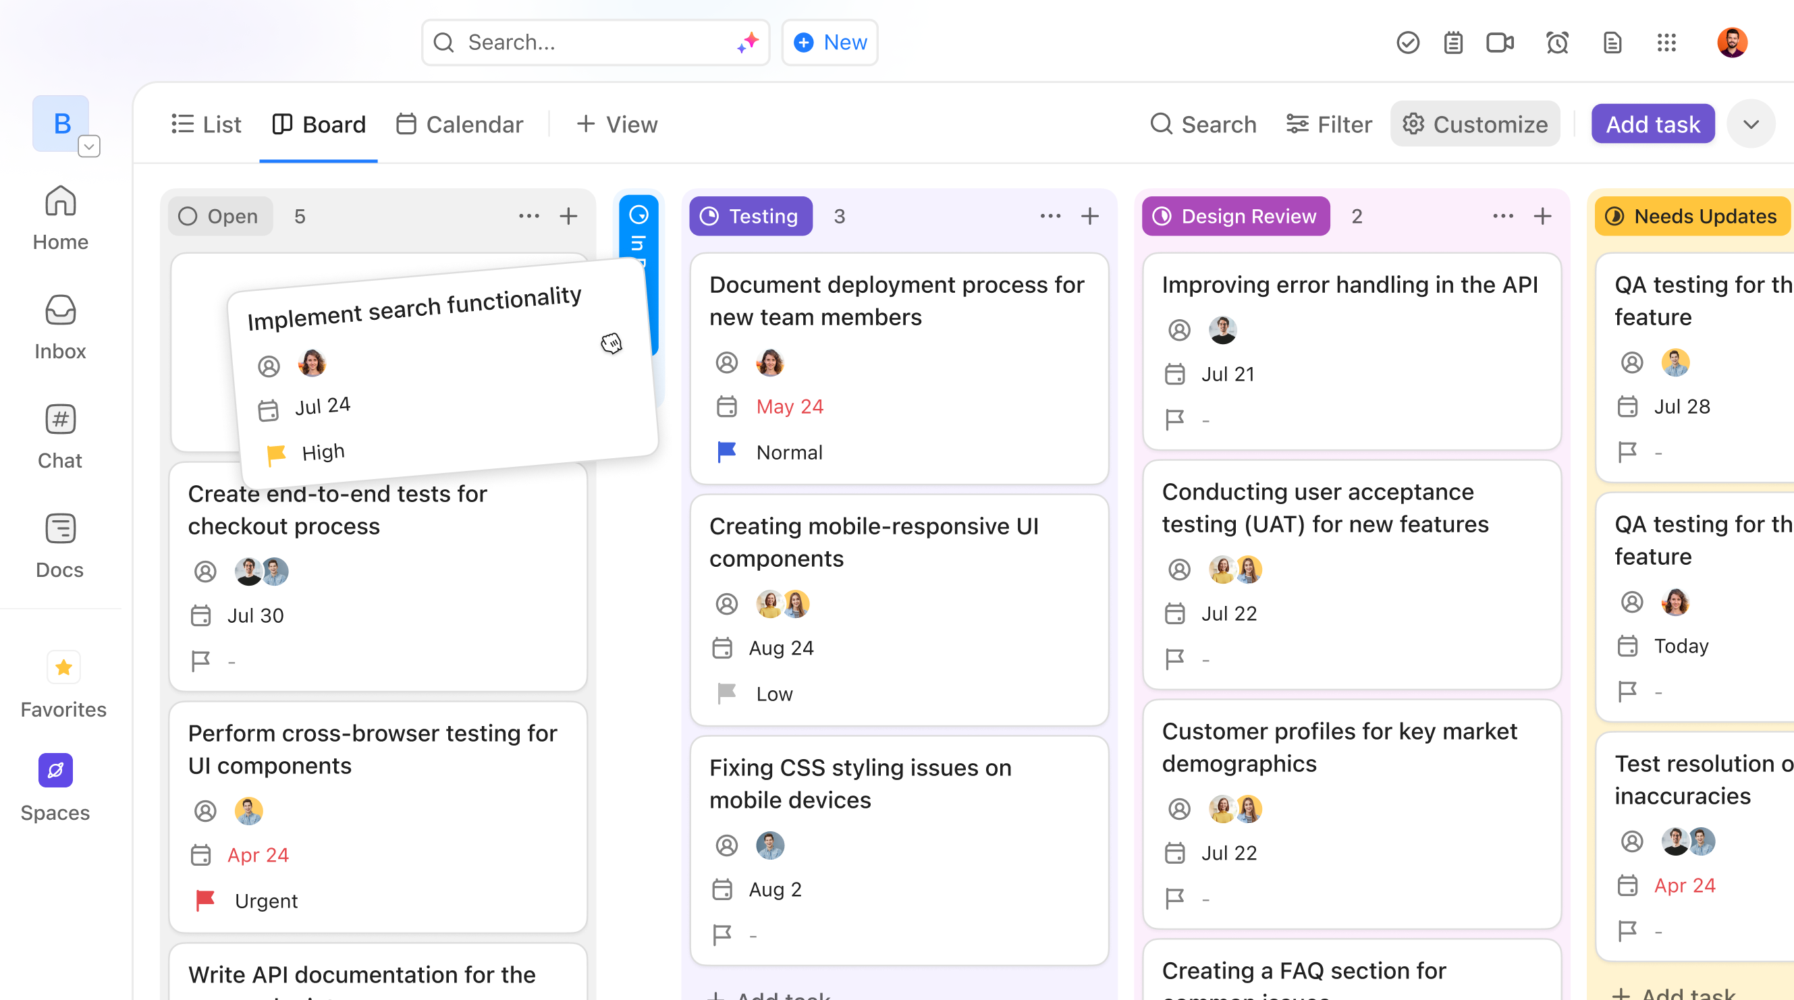Open the Home section in sidebar
Viewport: 1794px width, 1000px height.
coord(61,219)
